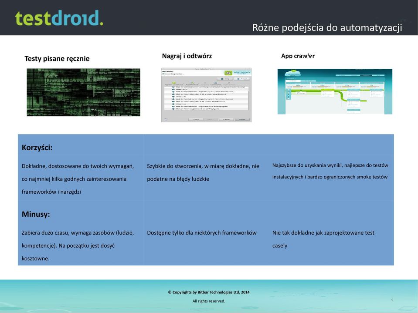Click the heading 'Testy pisane ręcznie'
Viewport: 418px width, 313px height.
pyautogui.click(x=57, y=59)
